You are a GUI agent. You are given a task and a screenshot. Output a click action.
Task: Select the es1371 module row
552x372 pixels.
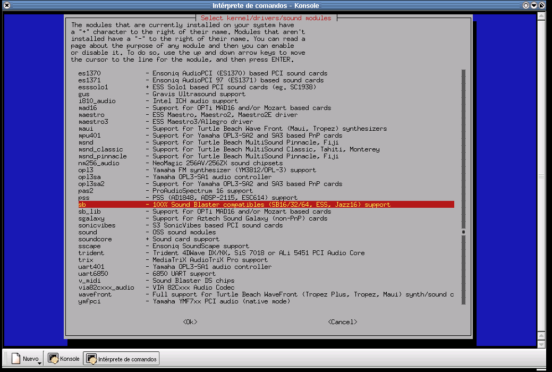pos(266,80)
